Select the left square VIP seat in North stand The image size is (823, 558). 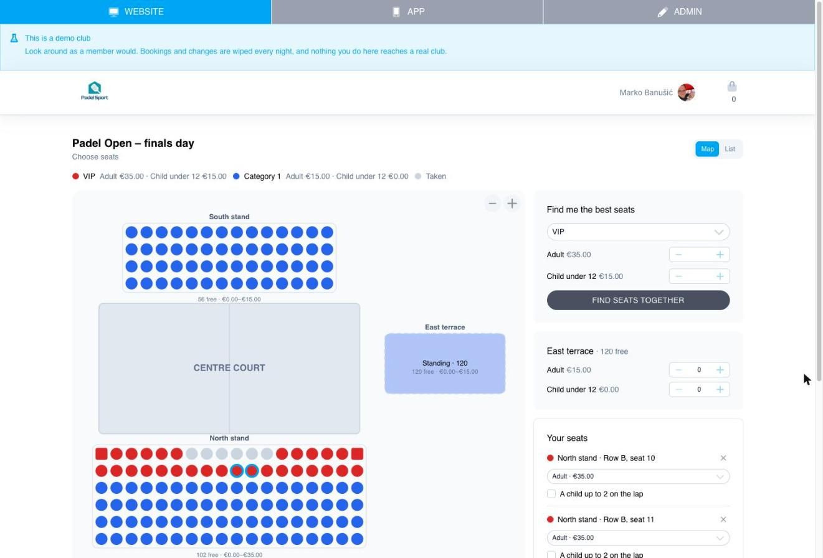click(102, 454)
